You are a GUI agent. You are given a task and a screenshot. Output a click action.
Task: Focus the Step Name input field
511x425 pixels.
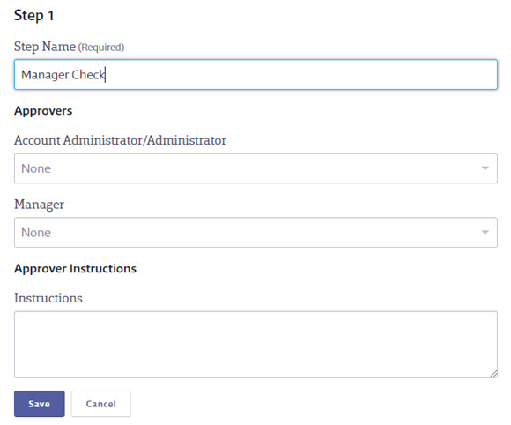pos(255,74)
